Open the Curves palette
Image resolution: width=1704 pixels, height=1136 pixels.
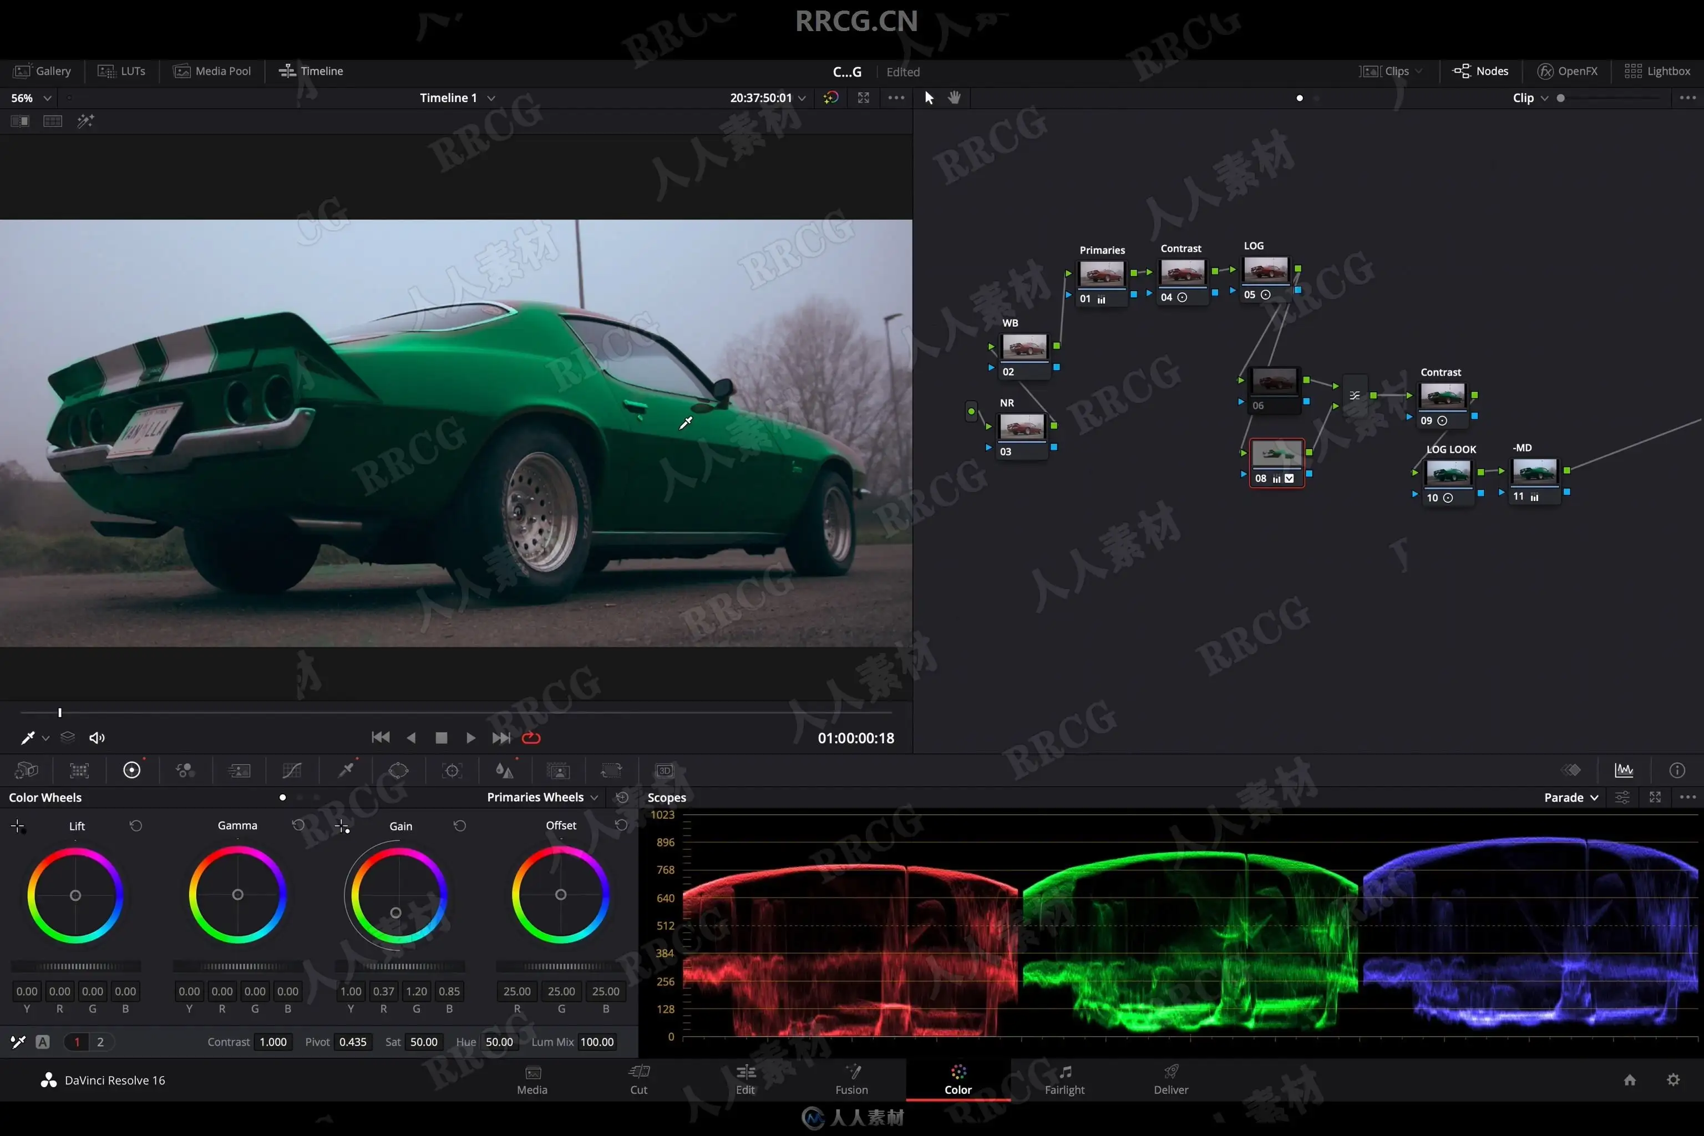click(x=292, y=770)
